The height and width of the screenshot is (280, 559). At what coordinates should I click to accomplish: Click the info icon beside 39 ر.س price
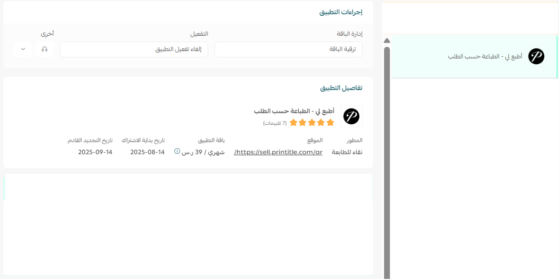(x=177, y=152)
